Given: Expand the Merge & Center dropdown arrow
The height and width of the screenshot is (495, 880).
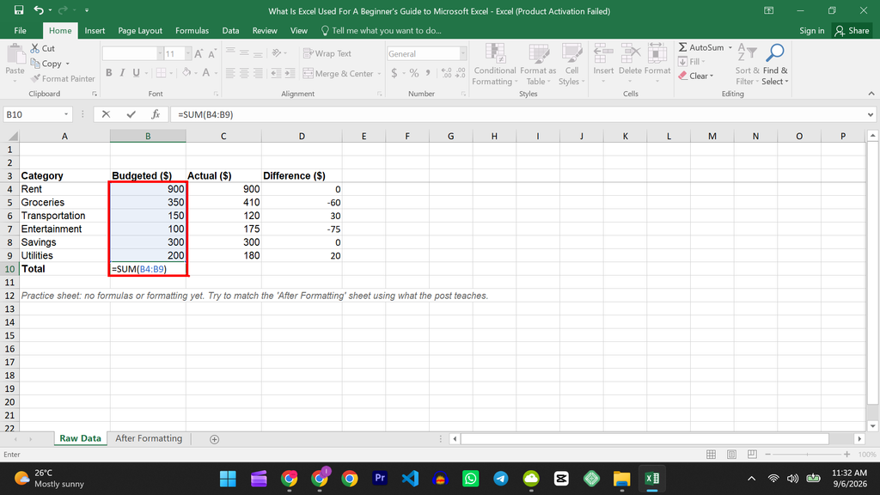Looking at the screenshot, I should 379,74.
